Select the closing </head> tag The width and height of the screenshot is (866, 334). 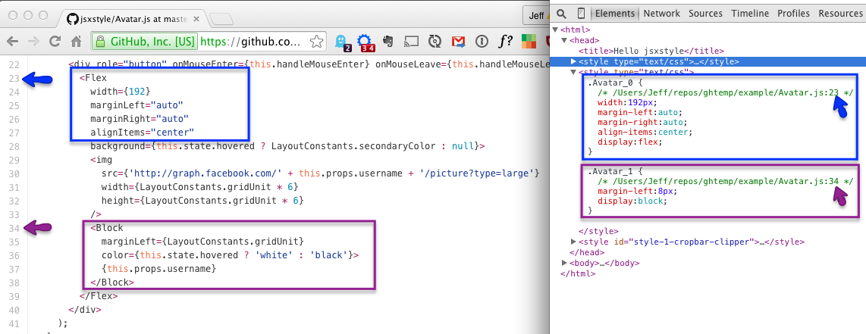587,252
